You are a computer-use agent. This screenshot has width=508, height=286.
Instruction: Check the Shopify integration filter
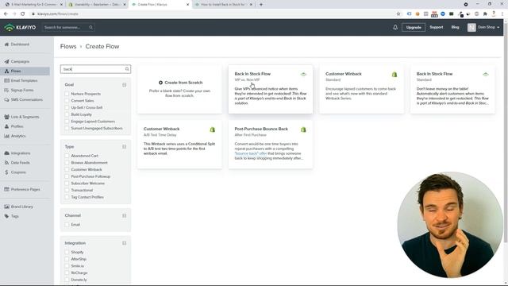(x=67, y=253)
